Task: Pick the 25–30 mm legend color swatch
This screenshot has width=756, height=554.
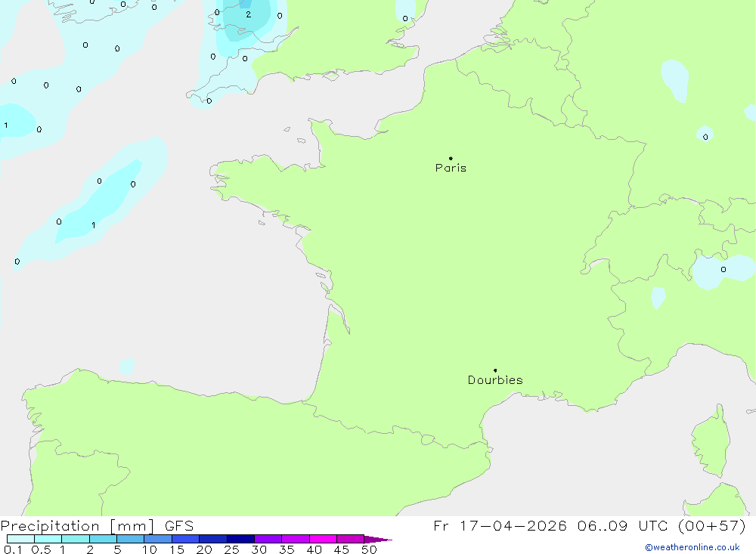Action: click(x=240, y=539)
